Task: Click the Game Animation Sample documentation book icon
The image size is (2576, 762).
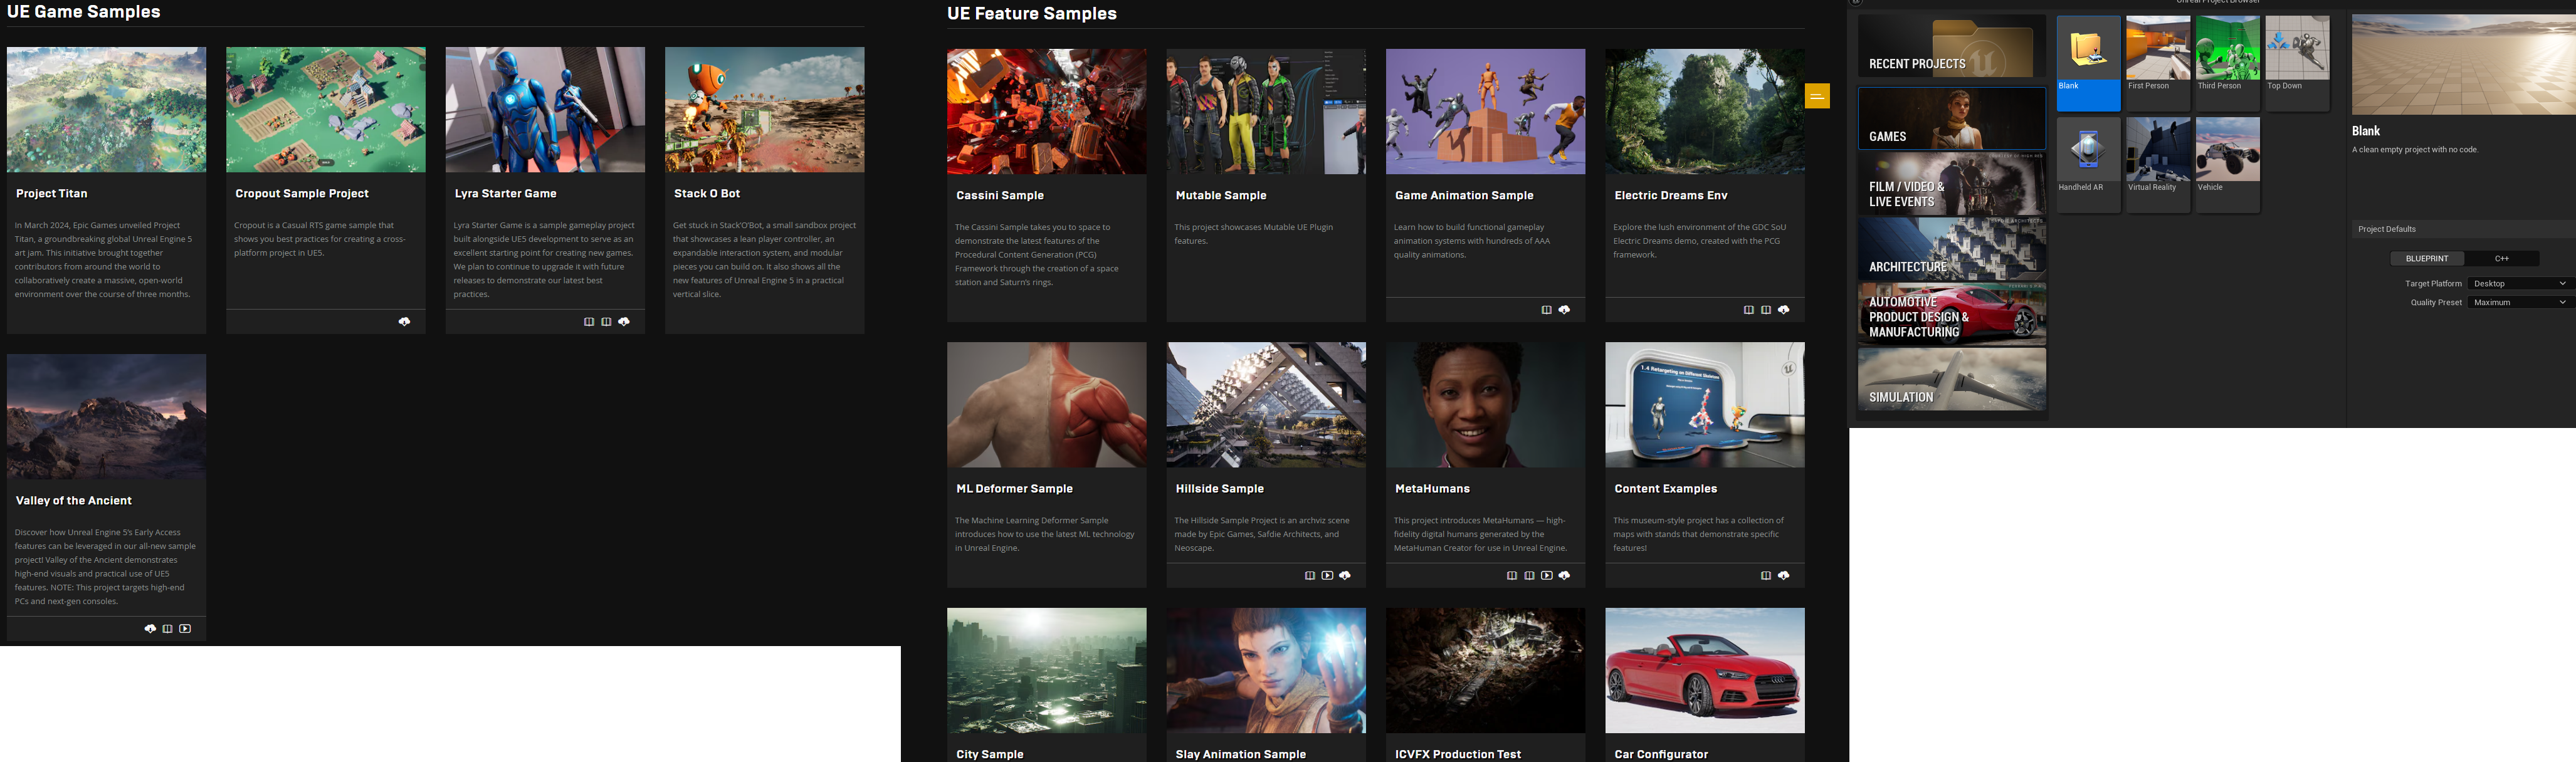Action: click(1546, 310)
